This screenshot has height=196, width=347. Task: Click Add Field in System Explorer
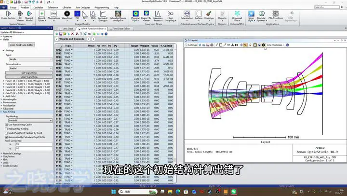[11, 97]
